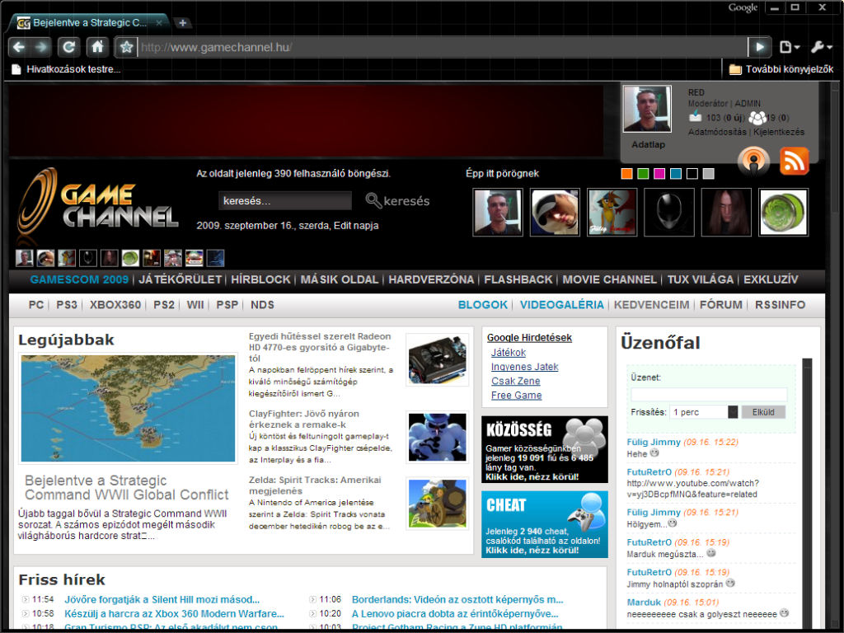Open the További könyvjelzők bookmarks folder
The image size is (844, 633).
(781, 69)
